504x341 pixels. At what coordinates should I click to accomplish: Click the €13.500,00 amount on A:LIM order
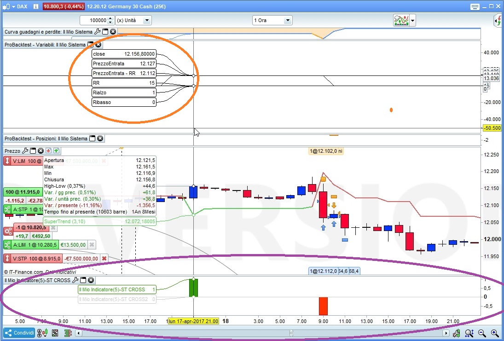(x=73, y=245)
